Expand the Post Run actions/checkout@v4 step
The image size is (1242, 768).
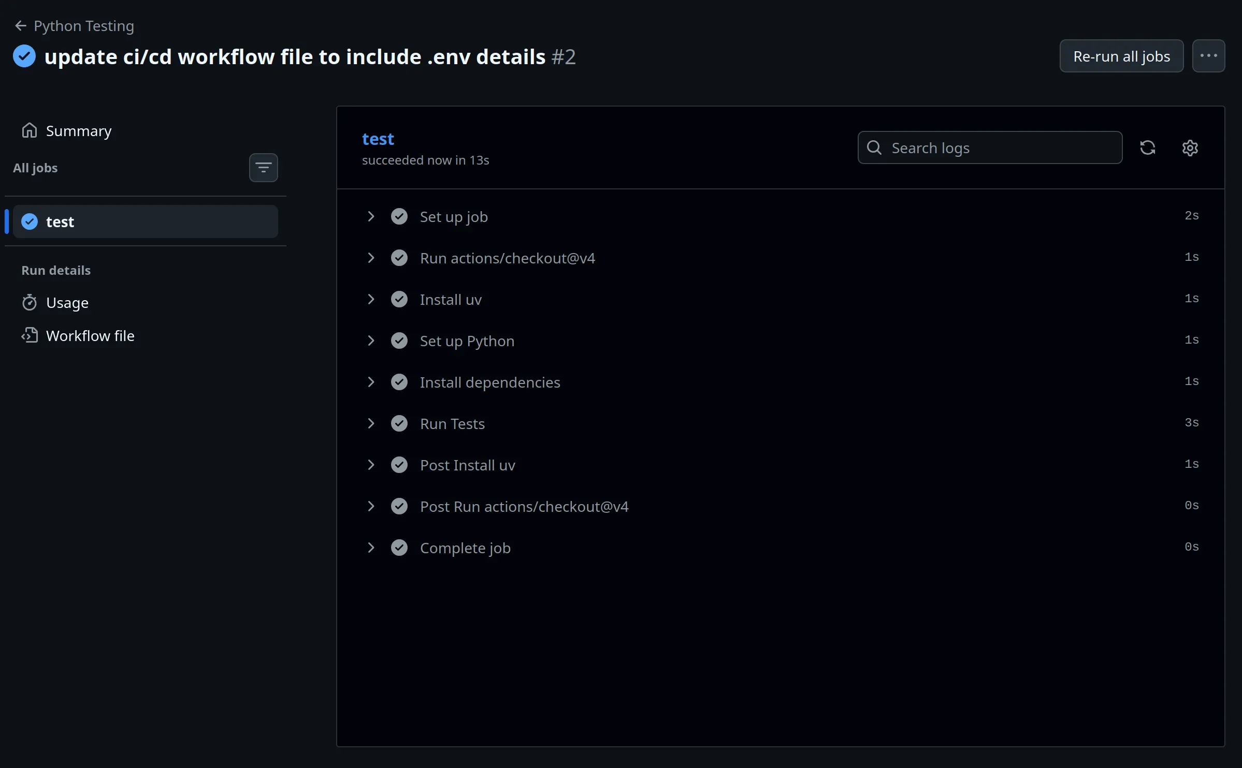371,506
